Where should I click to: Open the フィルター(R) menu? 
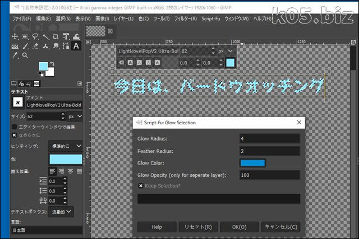[186, 18]
